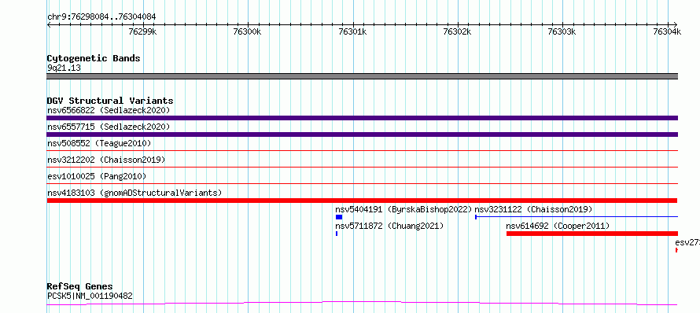Select the nsv3231122 (Chaisson2019) label
The height and width of the screenshot is (313, 700).
click(x=533, y=209)
